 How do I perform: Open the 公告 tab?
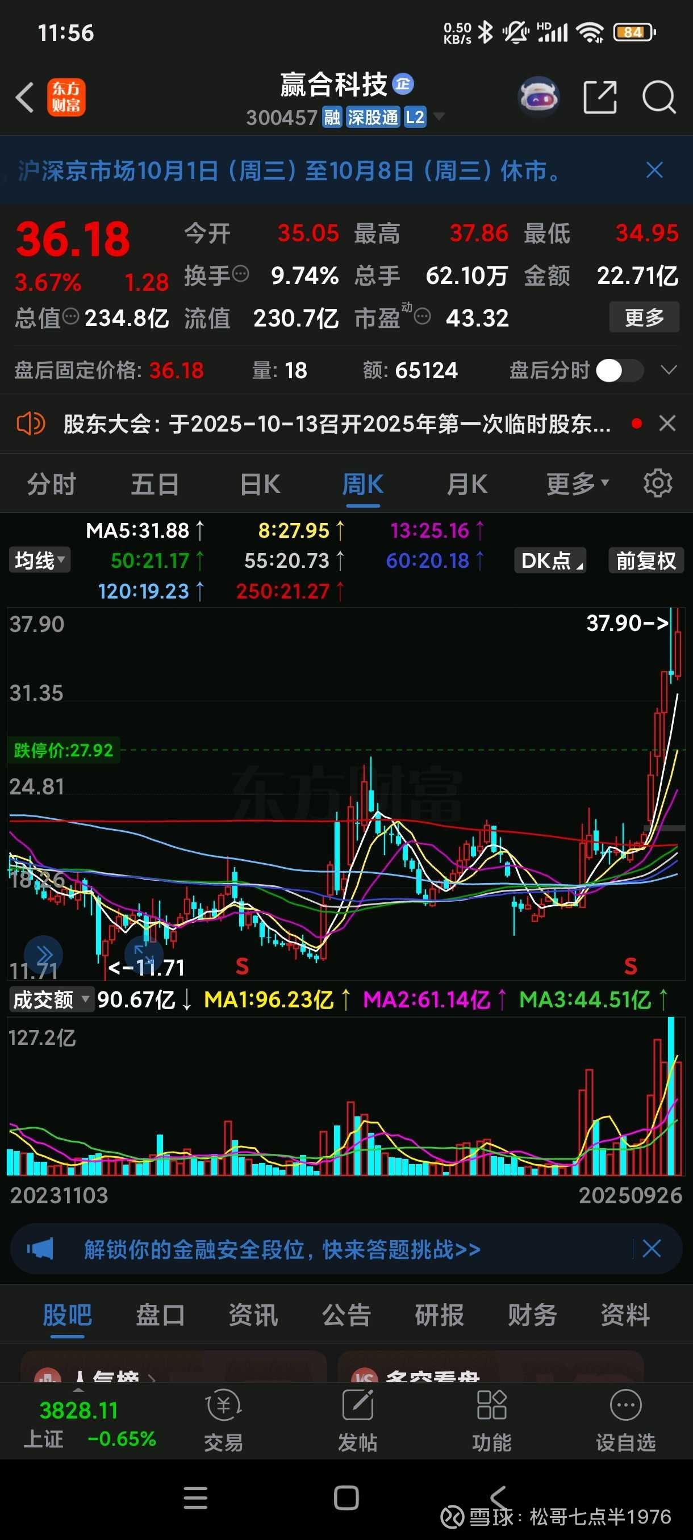coord(346,1315)
